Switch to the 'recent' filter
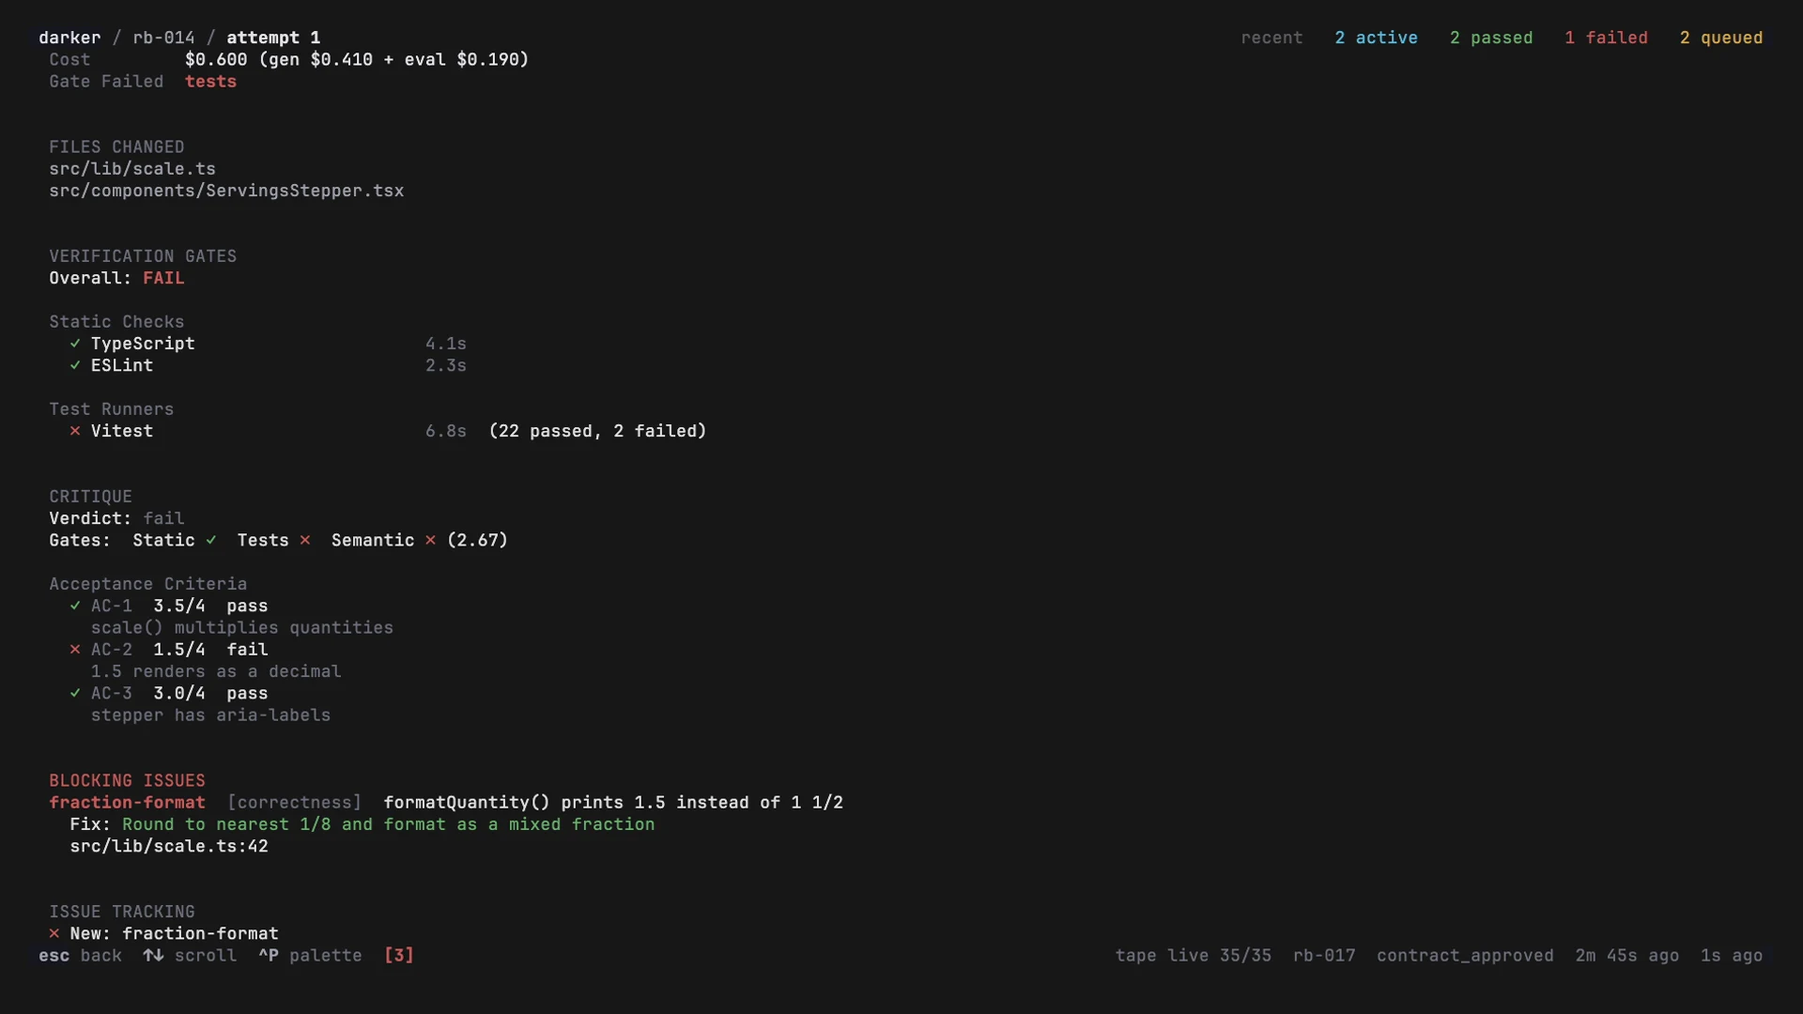 pos(1271,38)
